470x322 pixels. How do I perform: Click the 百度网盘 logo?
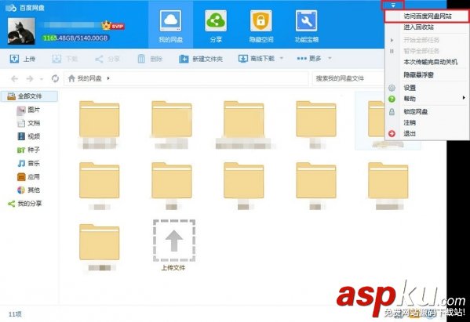(x=25, y=8)
